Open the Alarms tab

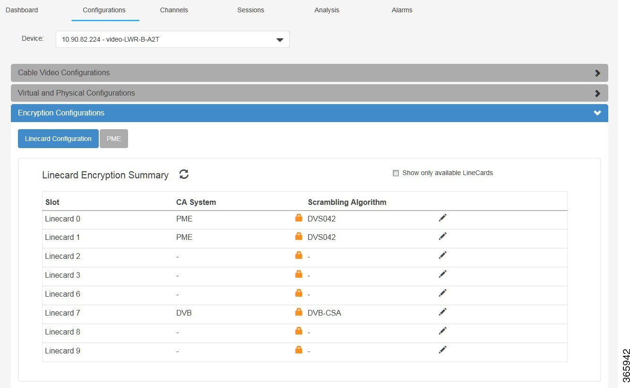pos(401,10)
